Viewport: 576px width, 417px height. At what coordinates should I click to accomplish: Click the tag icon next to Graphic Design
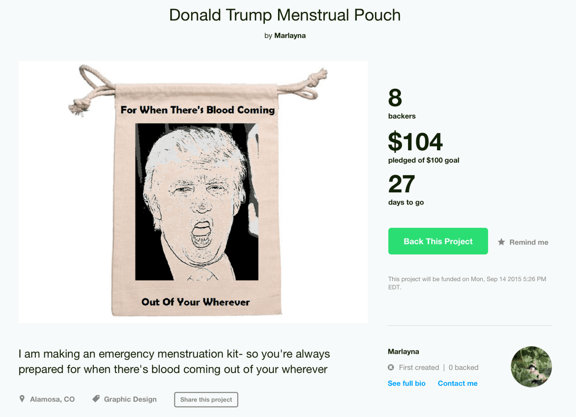click(95, 399)
